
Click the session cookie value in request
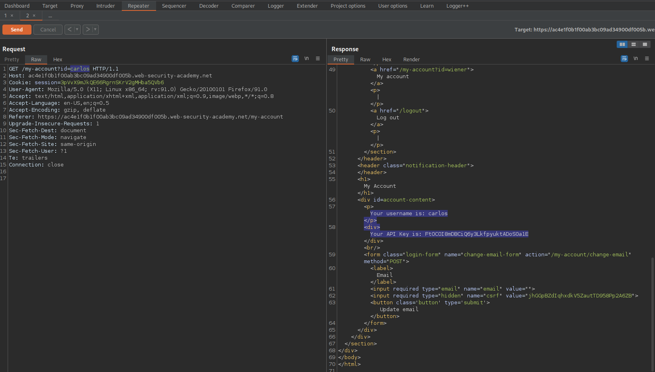112,83
